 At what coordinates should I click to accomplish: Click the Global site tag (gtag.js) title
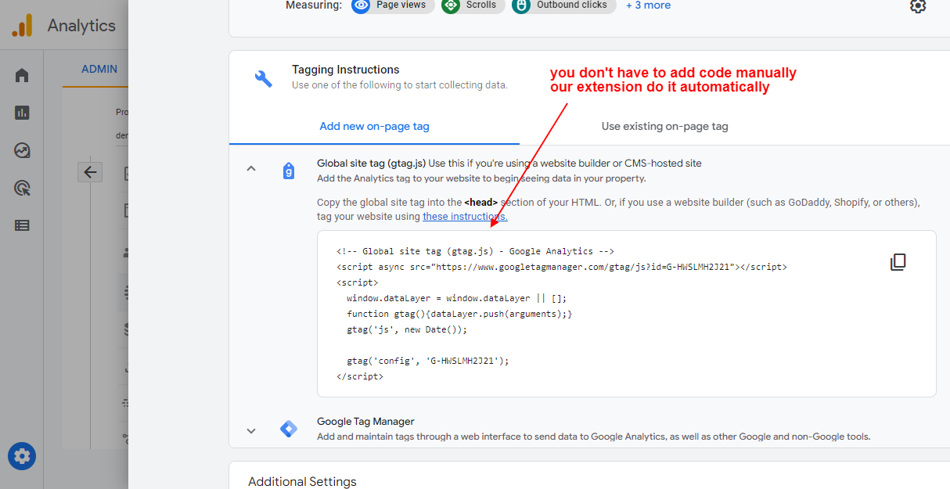click(x=371, y=164)
